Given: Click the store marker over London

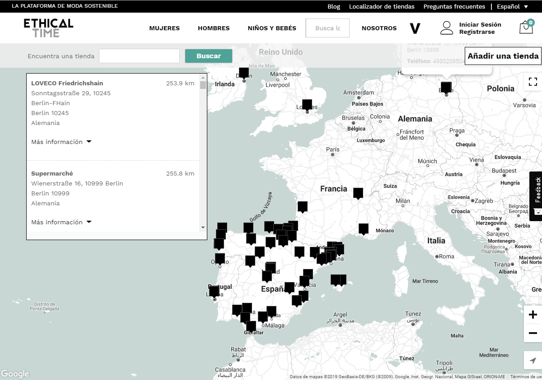Looking at the screenshot, I should coord(307,105).
